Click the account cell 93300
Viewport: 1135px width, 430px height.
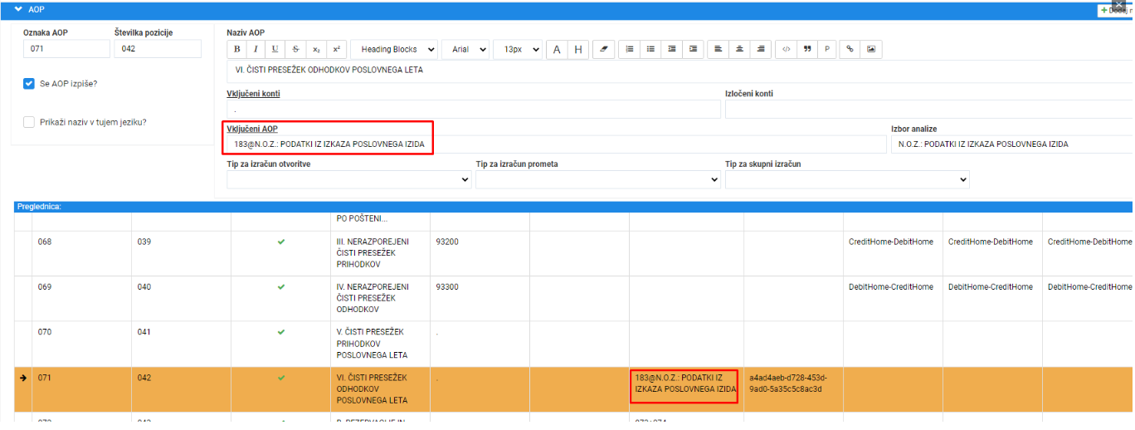(x=480, y=298)
